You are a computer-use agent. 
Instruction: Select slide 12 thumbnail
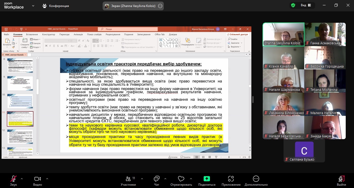point(20,137)
